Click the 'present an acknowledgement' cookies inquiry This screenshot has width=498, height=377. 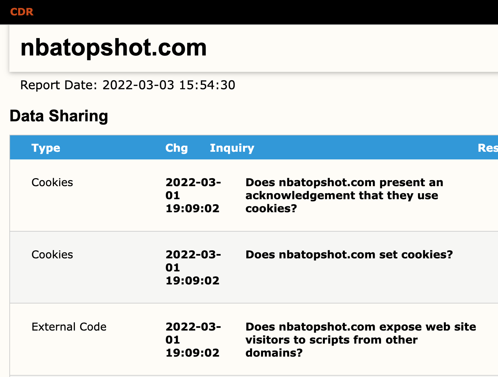tap(344, 195)
